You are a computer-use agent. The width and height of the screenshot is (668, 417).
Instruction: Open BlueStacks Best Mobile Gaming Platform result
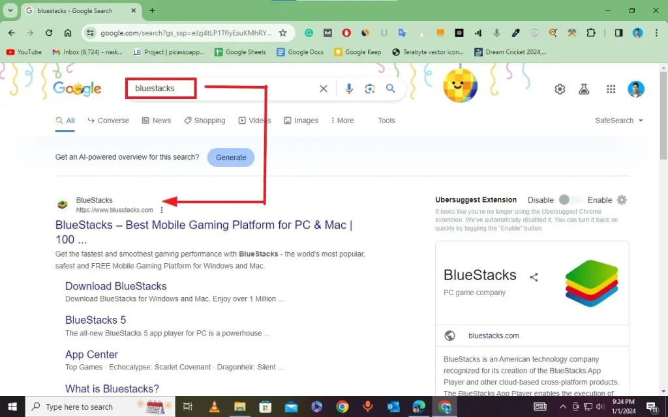(204, 232)
